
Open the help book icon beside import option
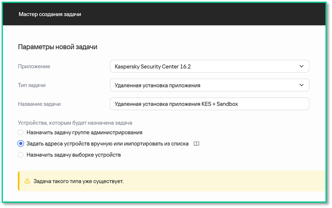196,144
